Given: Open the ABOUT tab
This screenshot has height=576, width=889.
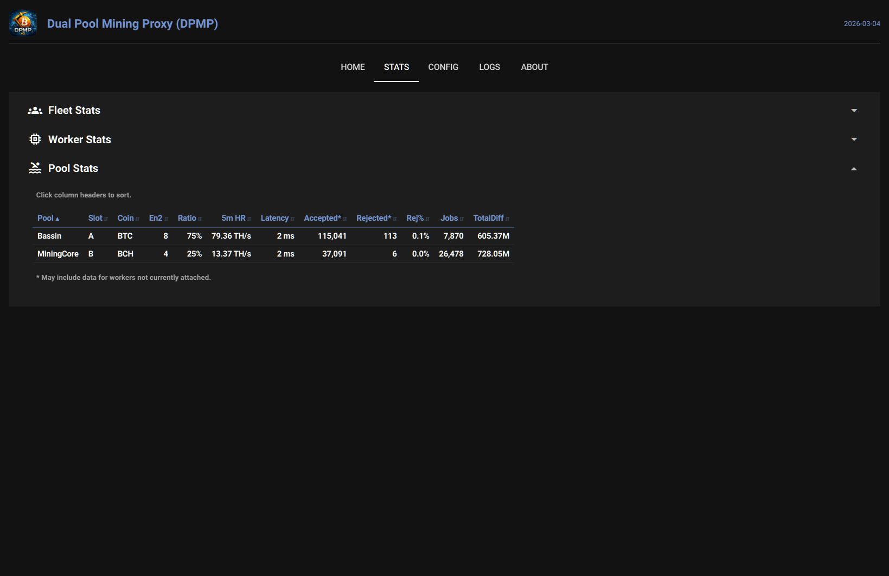Looking at the screenshot, I should coord(534,67).
